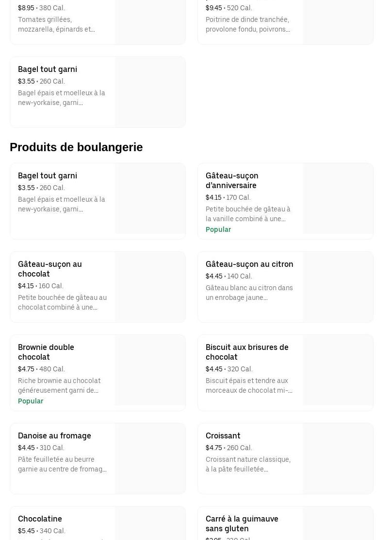This screenshot has height=540, width=390.
Task: Open Carré à la guimauve sans gluten title
Action: click(x=242, y=523)
